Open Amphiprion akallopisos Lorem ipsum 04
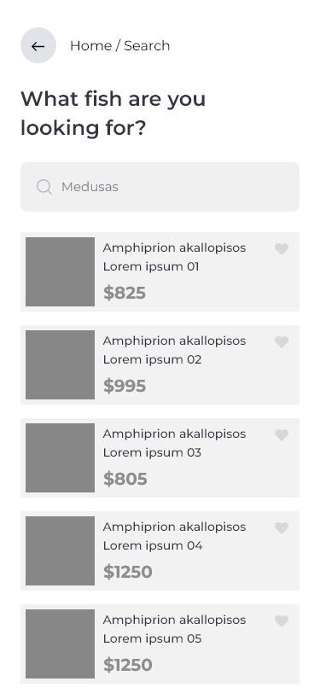The height and width of the screenshot is (693, 320). [x=174, y=536]
